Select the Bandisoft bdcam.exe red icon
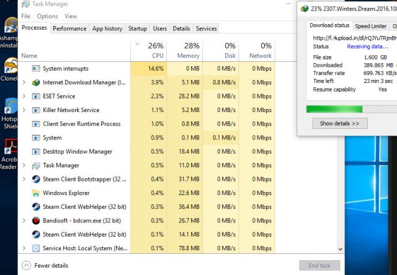This screenshot has height=275, width=397. 36,220
